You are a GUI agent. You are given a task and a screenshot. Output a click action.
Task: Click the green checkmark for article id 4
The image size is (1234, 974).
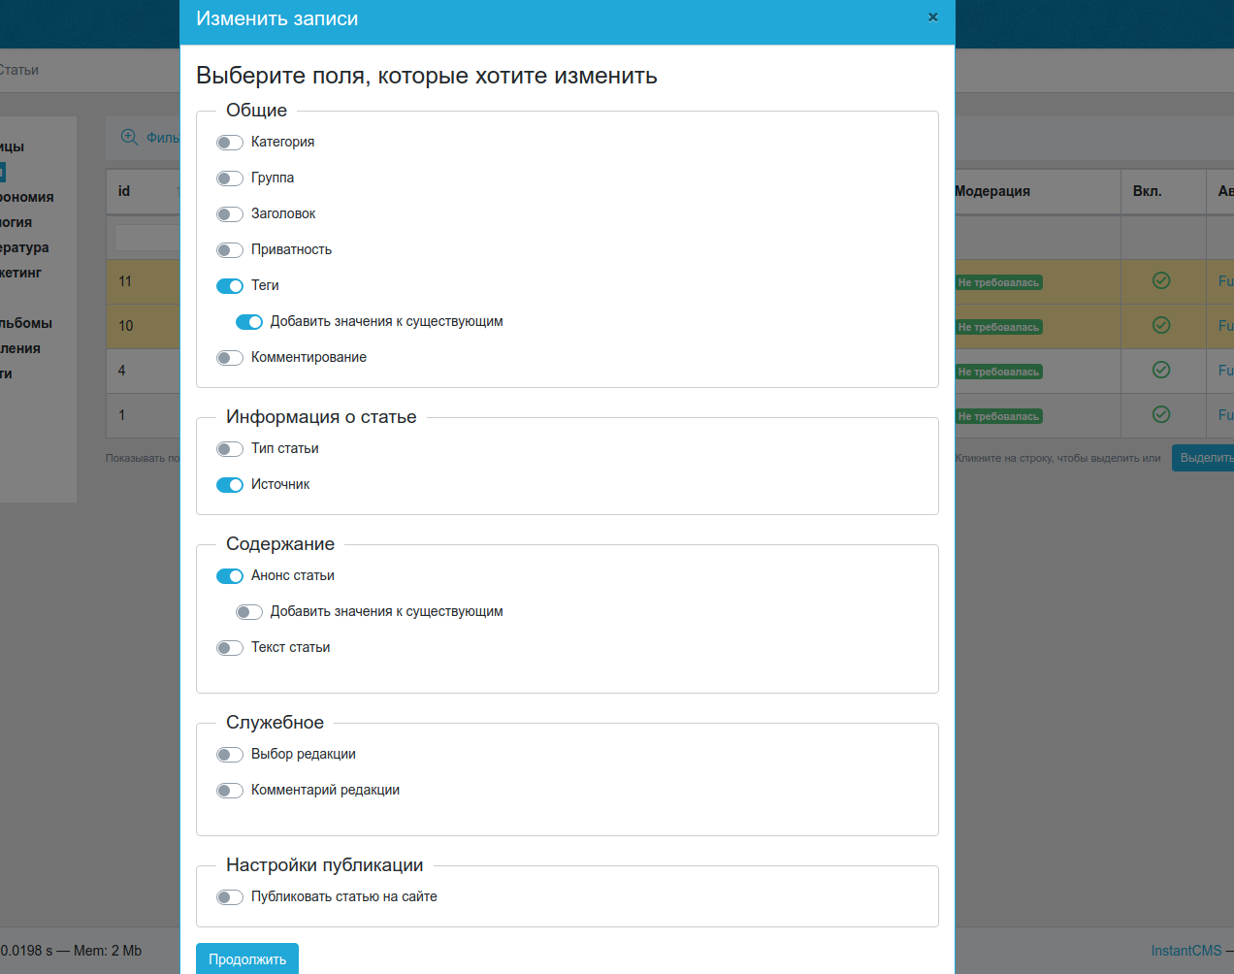(x=1160, y=370)
